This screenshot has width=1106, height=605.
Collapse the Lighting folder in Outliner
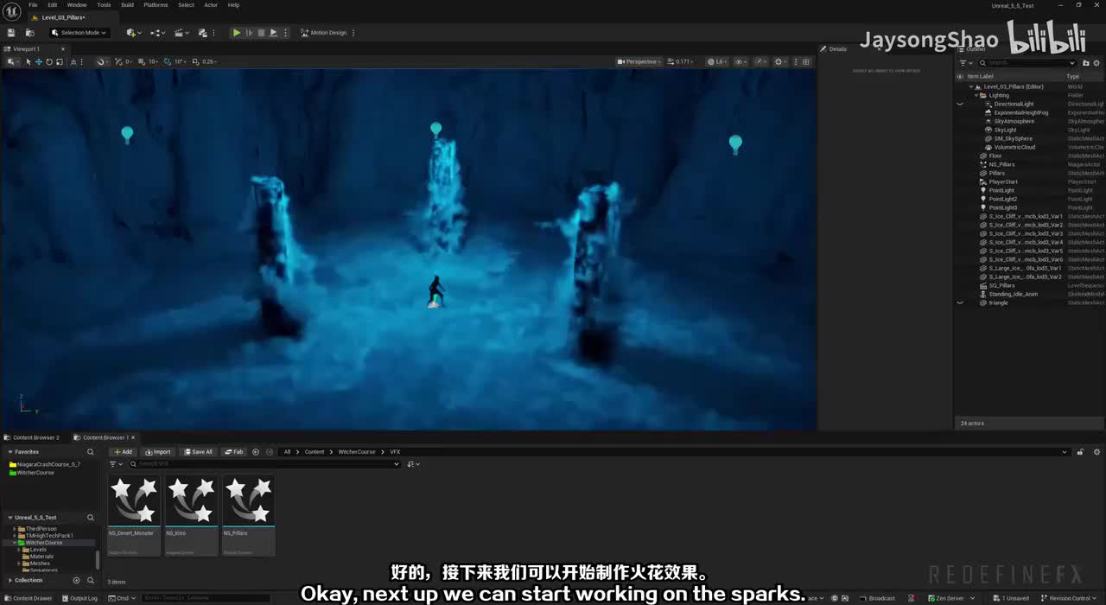[x=977, y=95]
